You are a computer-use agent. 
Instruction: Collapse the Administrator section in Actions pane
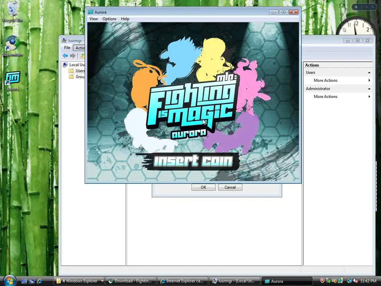click(369, 89)
